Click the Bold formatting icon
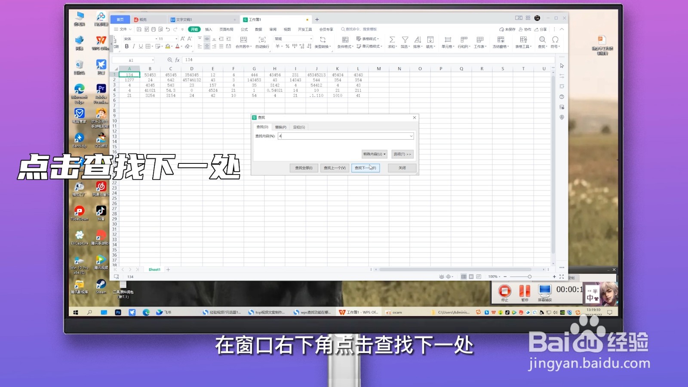688x387 pixels. click(x=126, y=46)
